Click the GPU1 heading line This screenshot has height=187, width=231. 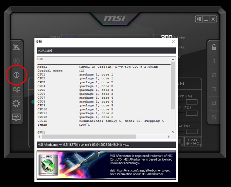pyautogui.click(x=41, y=132)
